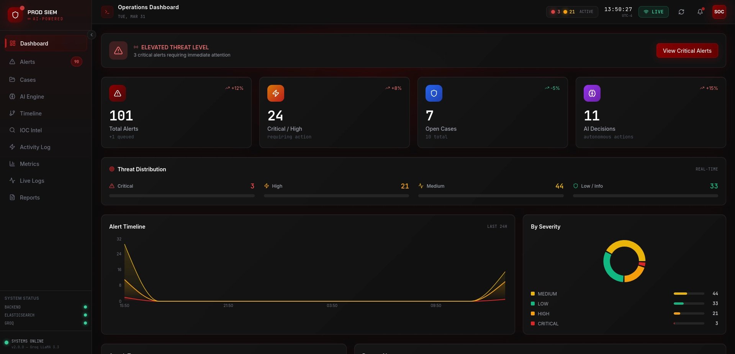Open the Activity Log
The height and width of the screenshot is (354, 735).
coord(46,147)
